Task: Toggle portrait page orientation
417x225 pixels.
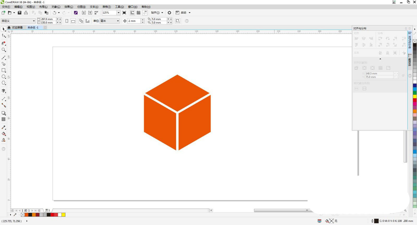Action: [67, 21]
